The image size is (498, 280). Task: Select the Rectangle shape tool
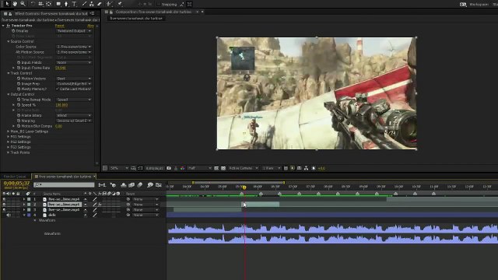coord(58,4)
